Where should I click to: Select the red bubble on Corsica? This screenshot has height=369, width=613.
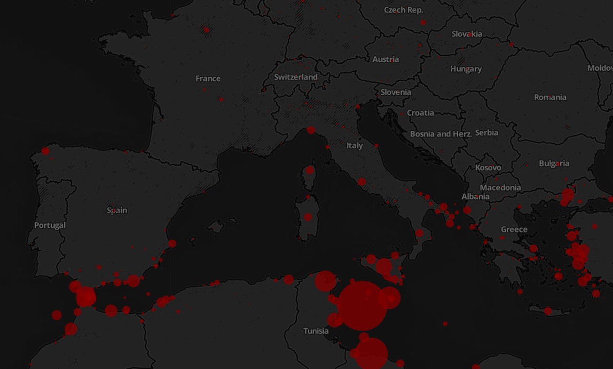tap(310, 170)
